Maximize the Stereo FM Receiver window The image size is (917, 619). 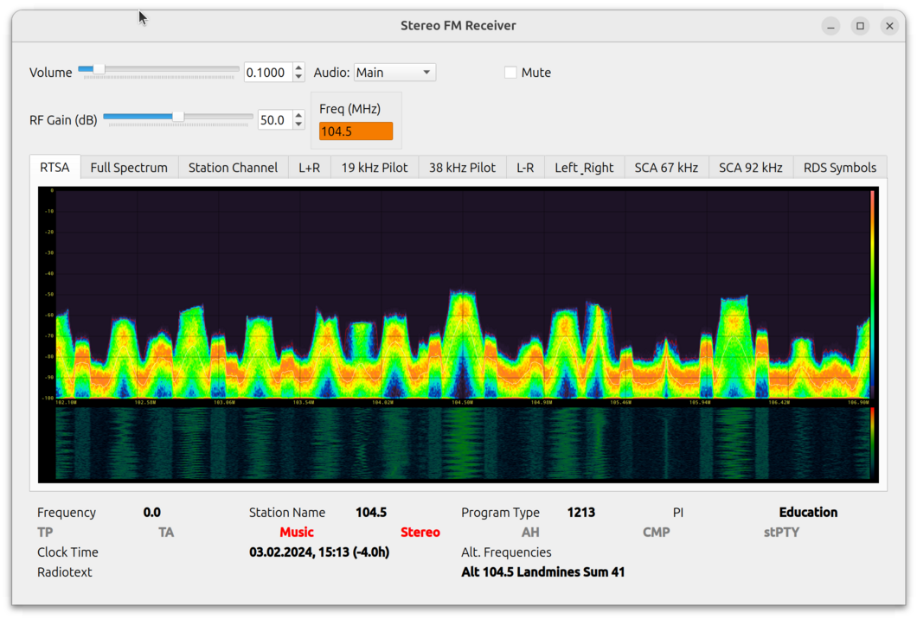860,26
